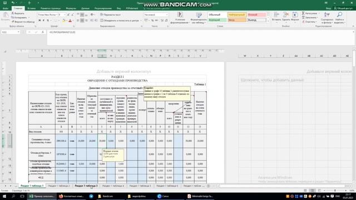Viewport: 356px width, 200px height.
Task: Open Формат cells menu
Action: (x=295, y=17)
